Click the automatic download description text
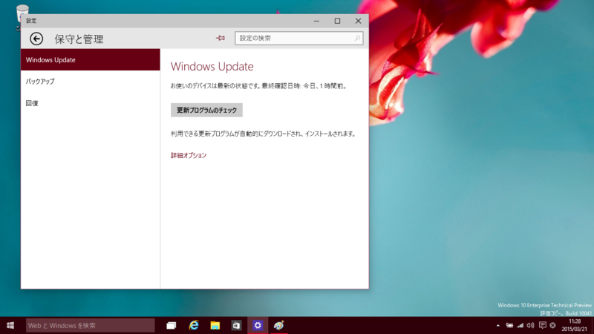Viewport: 594px width, 334px height. coord(263,134)
